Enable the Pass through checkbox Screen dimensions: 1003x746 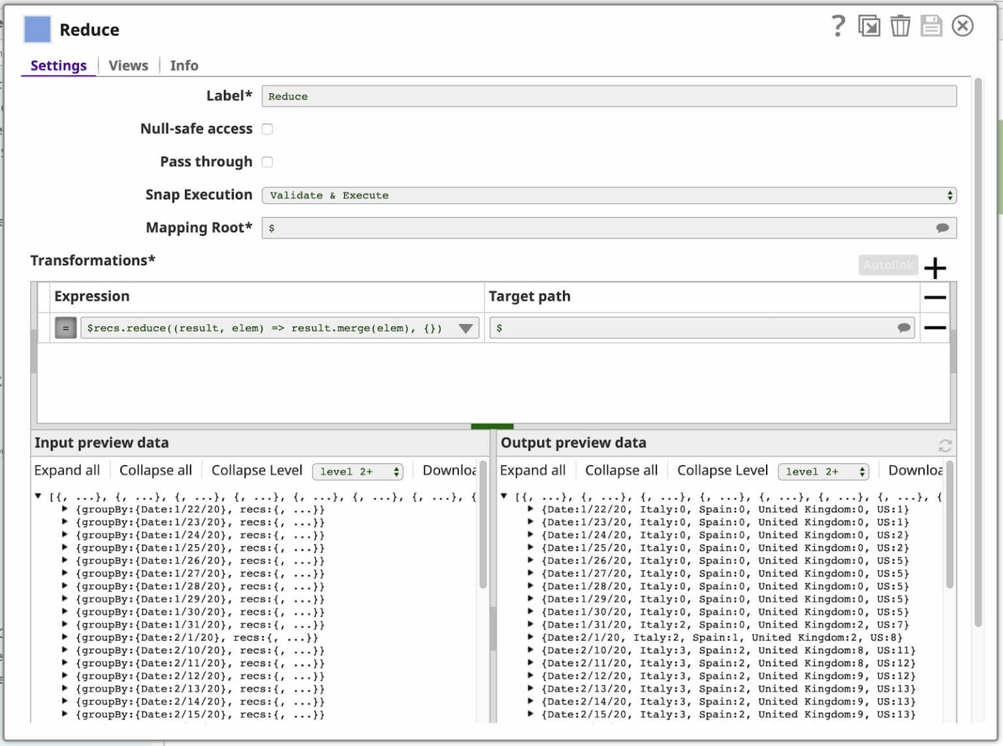click(x=267, y=161)
